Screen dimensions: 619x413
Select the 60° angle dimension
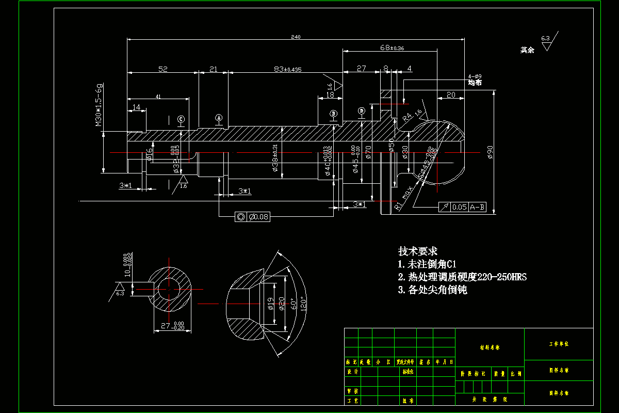294,303
